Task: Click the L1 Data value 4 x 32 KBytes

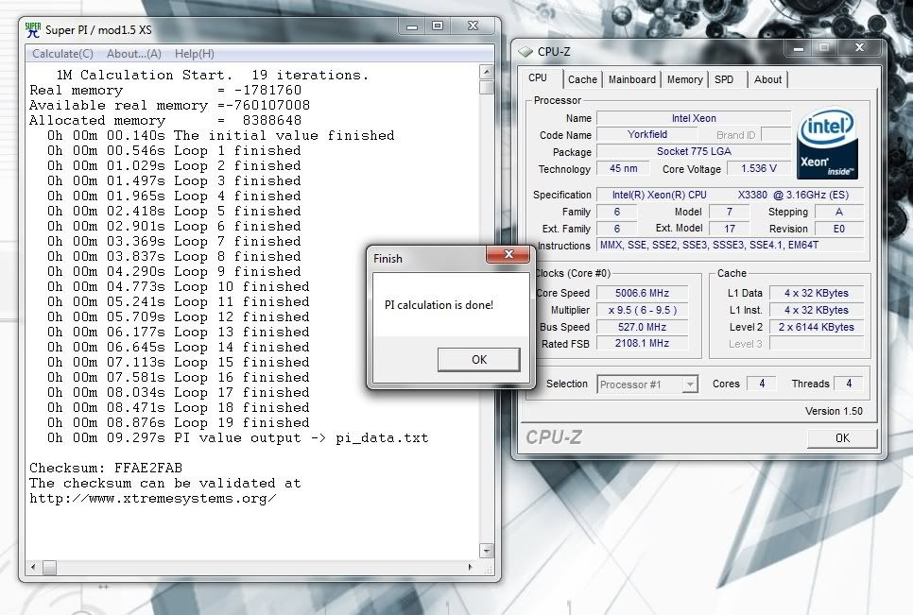Action: coord(816,293)
